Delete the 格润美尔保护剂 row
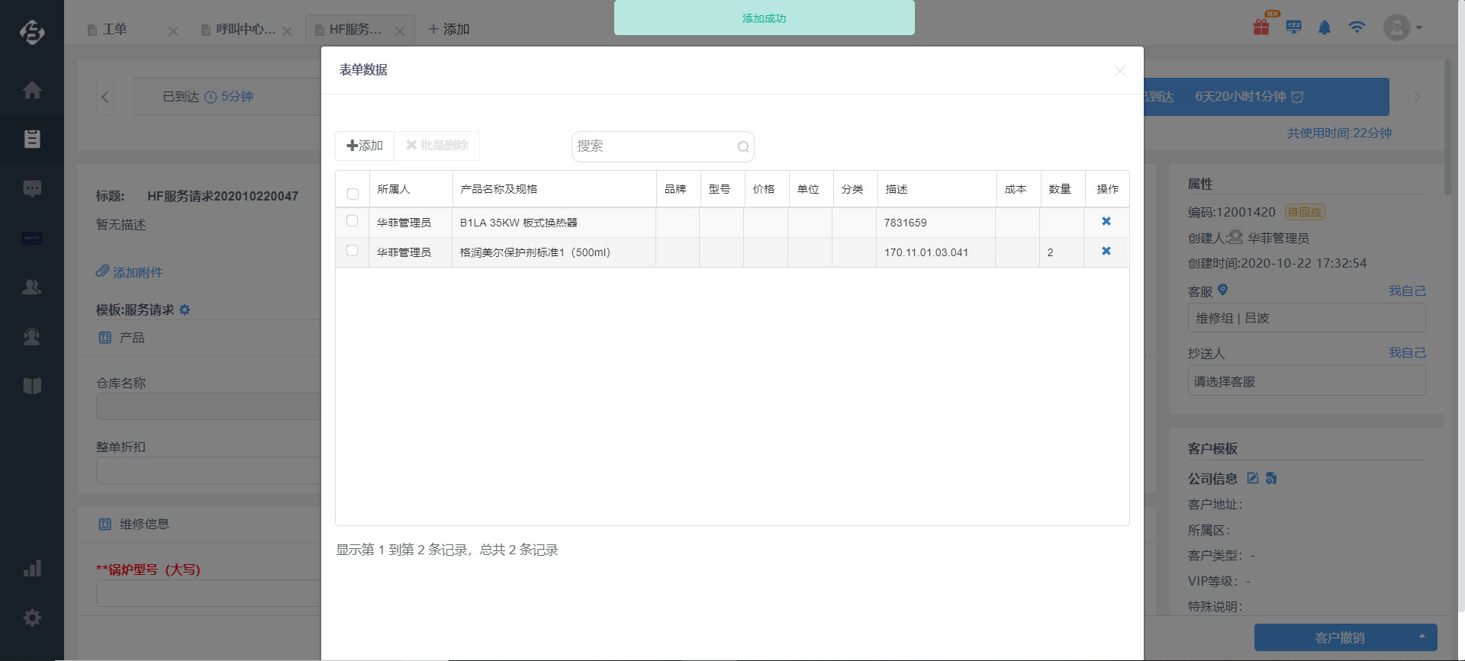The width and height of the screenshot is (1465, 661). point(1106,252)
